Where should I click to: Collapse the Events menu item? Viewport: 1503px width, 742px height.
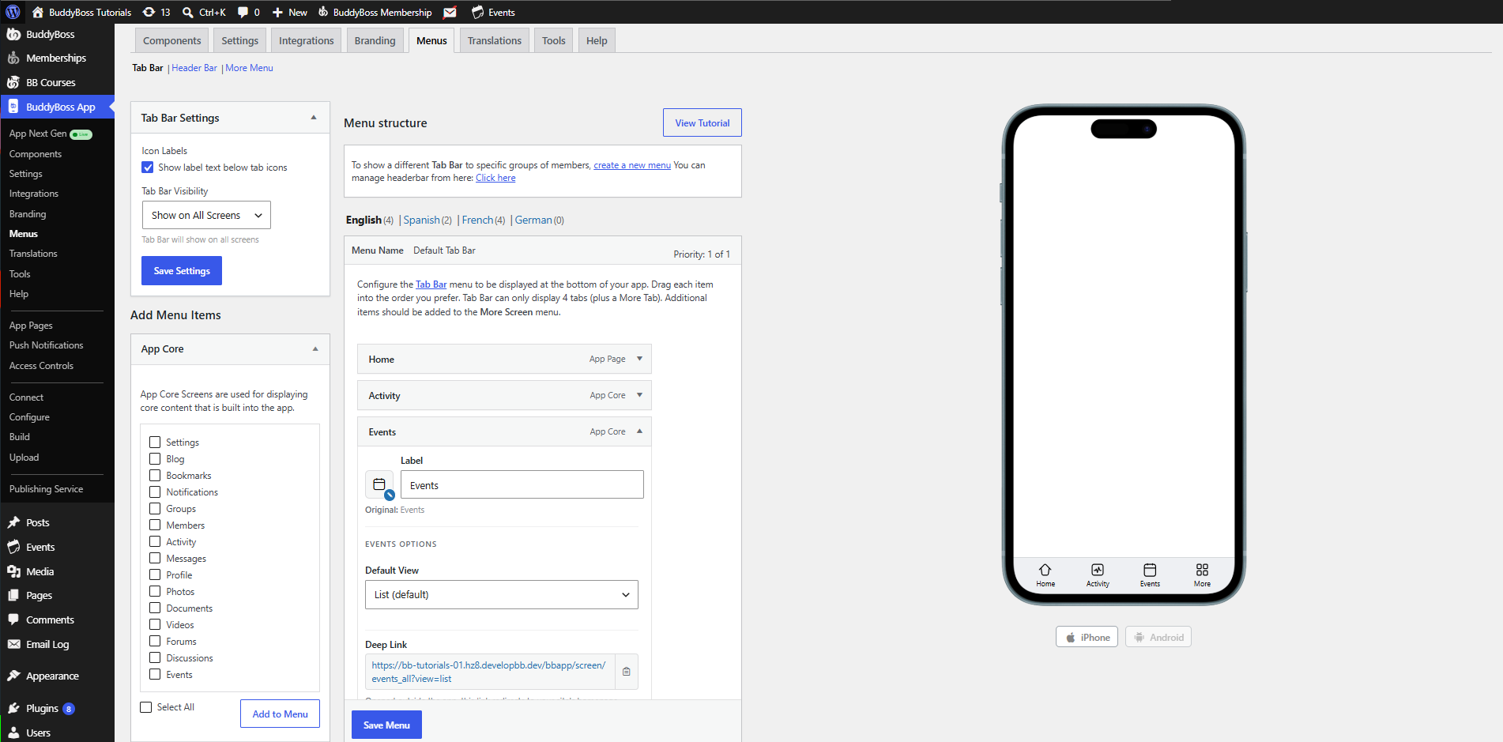(x=639, y=431)
